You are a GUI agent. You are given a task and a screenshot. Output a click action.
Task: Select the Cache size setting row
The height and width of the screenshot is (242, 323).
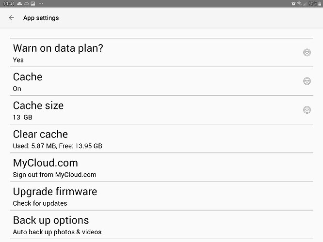[145, 110]
